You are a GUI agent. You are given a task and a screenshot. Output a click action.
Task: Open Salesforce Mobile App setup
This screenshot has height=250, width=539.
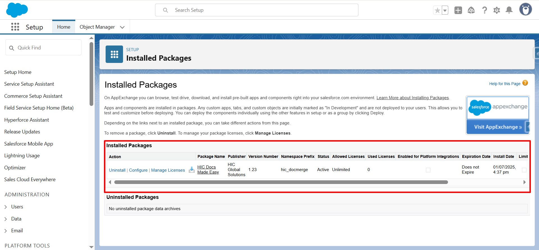tap(29, 144)
